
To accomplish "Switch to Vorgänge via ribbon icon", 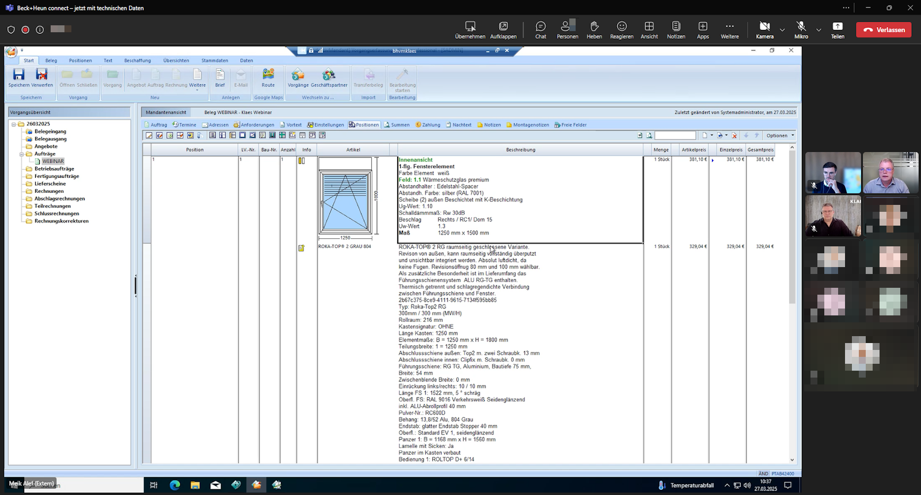I will pos(298,78).
